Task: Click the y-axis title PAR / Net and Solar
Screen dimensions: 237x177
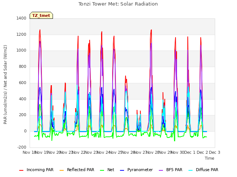Action: click(x=5, y=84)
